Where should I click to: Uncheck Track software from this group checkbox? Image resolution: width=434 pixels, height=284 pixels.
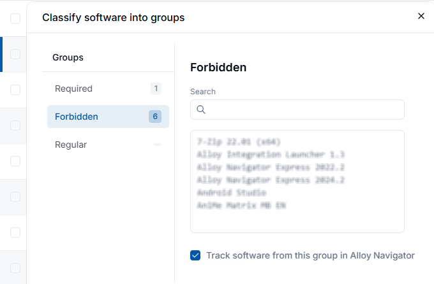click(x=195, y=255)
